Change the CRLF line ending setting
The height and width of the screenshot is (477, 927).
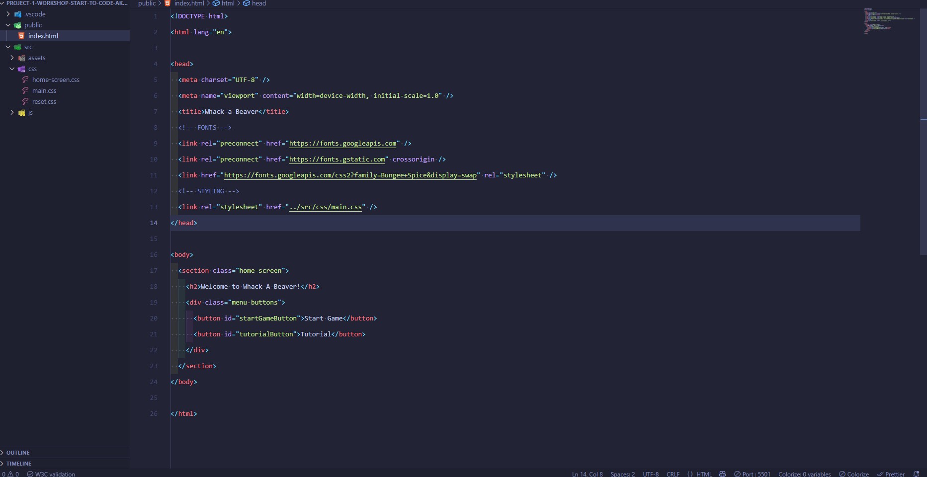[673, 474]
